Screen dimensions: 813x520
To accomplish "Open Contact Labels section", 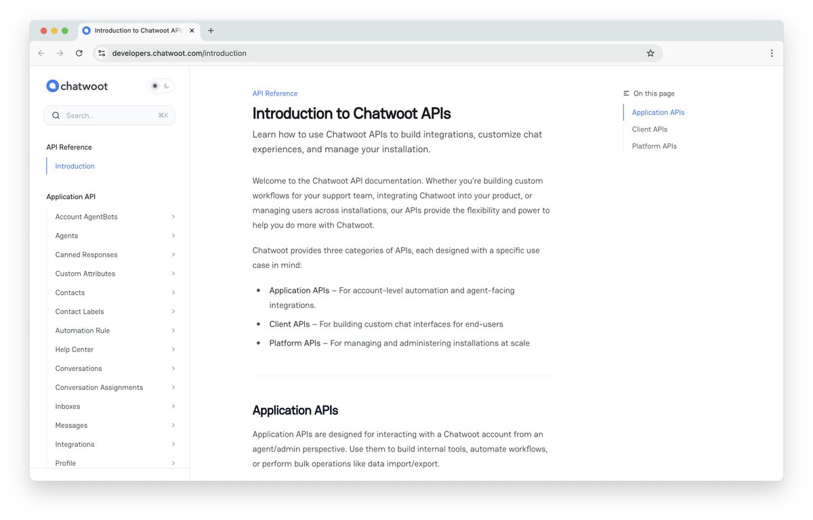I will pos(79,311).
